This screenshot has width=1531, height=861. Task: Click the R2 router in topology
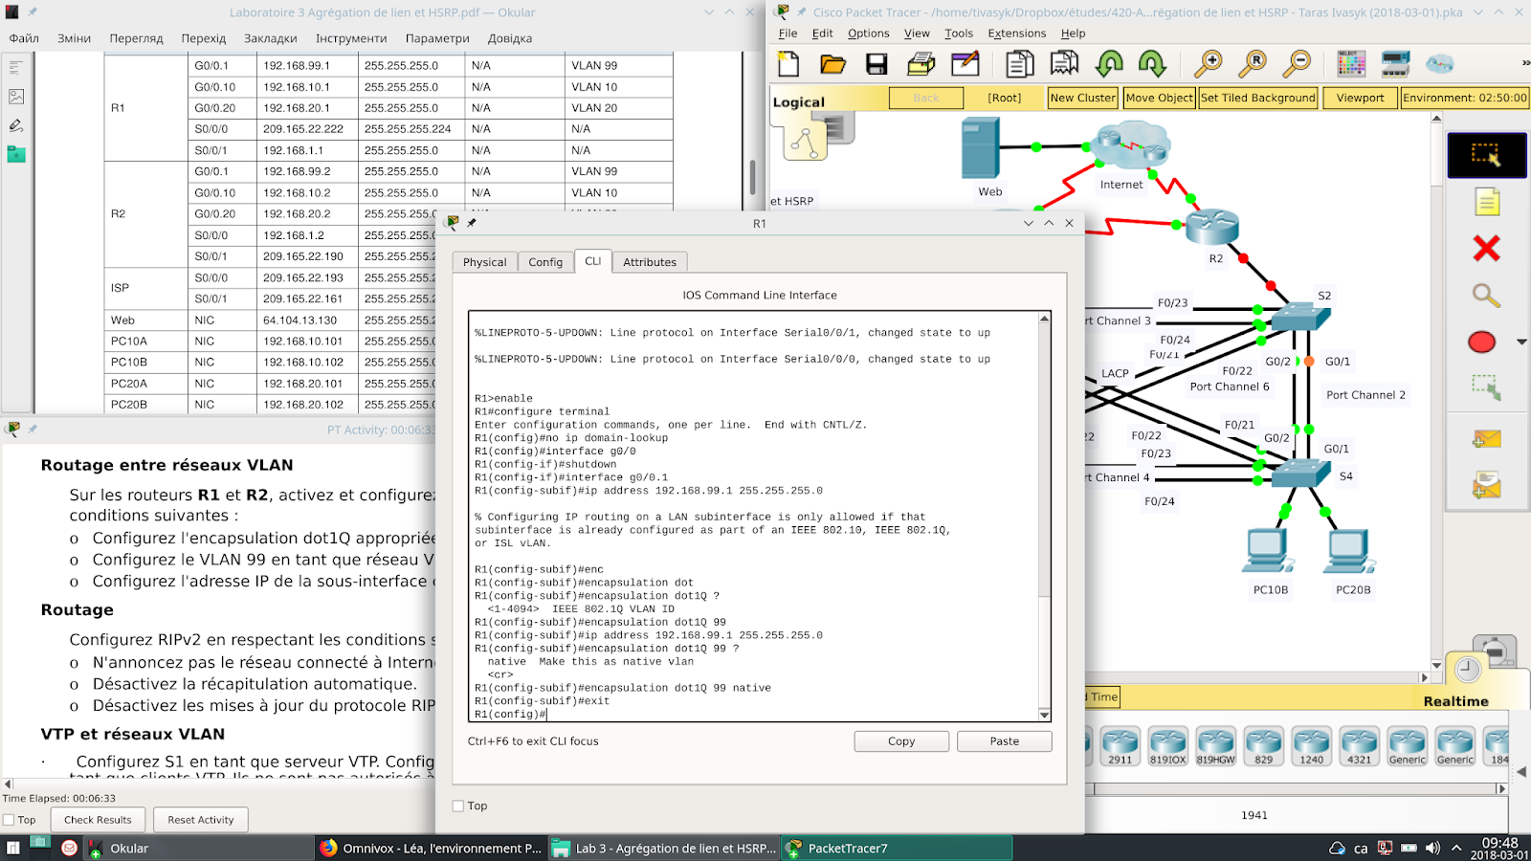[1212, 227]
